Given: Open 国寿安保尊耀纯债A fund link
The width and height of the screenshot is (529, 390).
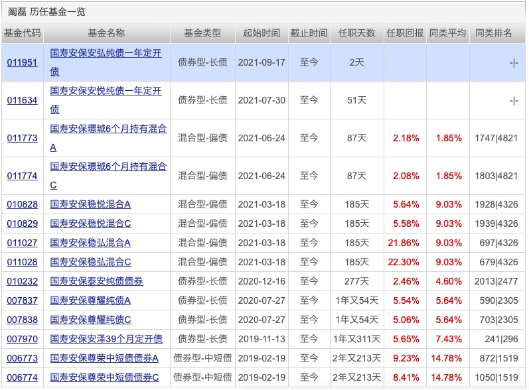Looking at the screenshot, I should [x=90, y=300].
